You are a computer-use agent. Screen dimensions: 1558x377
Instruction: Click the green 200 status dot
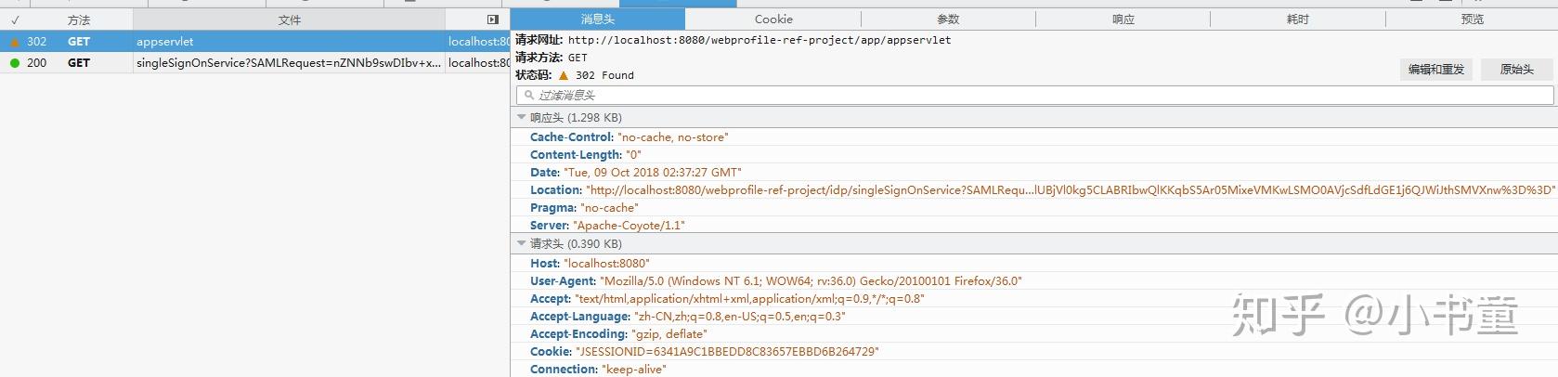[x=14, y=63]
